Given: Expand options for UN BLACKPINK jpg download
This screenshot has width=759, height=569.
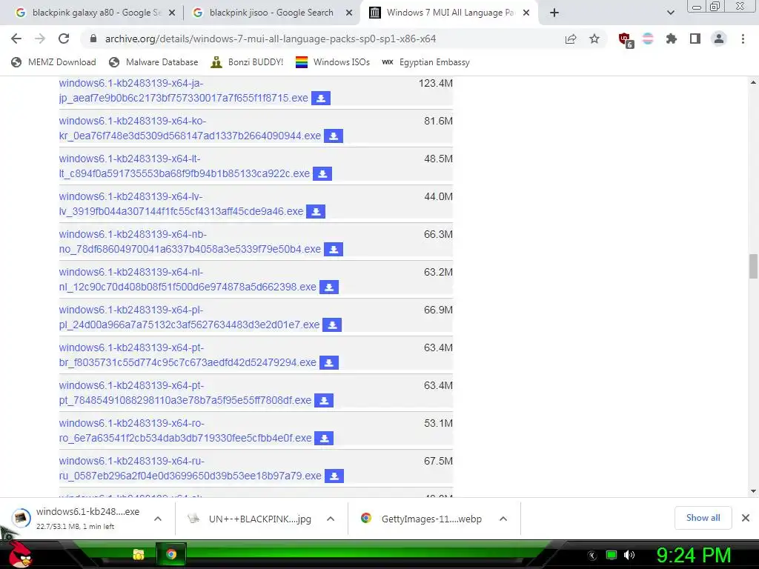Looking at the screenshot, I should click(331, 519).
